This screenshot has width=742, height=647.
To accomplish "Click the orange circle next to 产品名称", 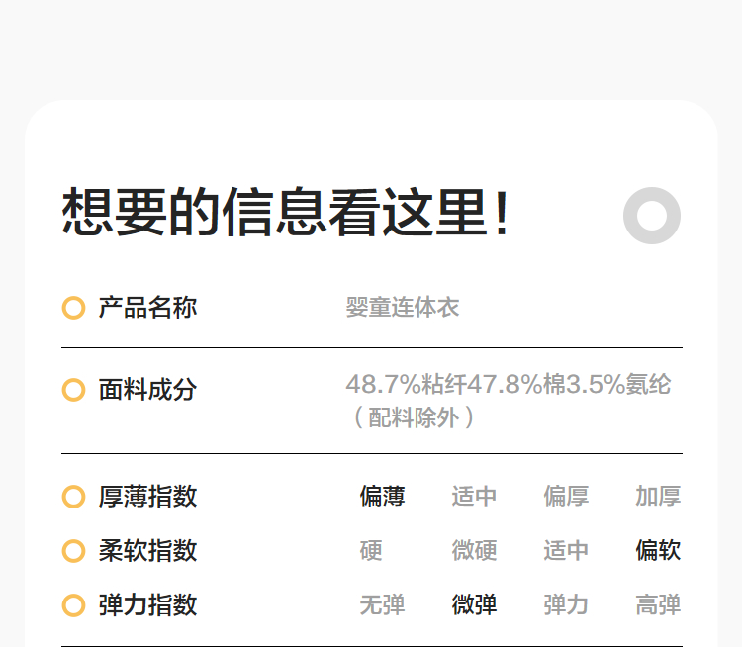I will click(x=74, y=308).
